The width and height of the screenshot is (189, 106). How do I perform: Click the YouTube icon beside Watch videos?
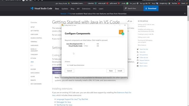[138, 66]
